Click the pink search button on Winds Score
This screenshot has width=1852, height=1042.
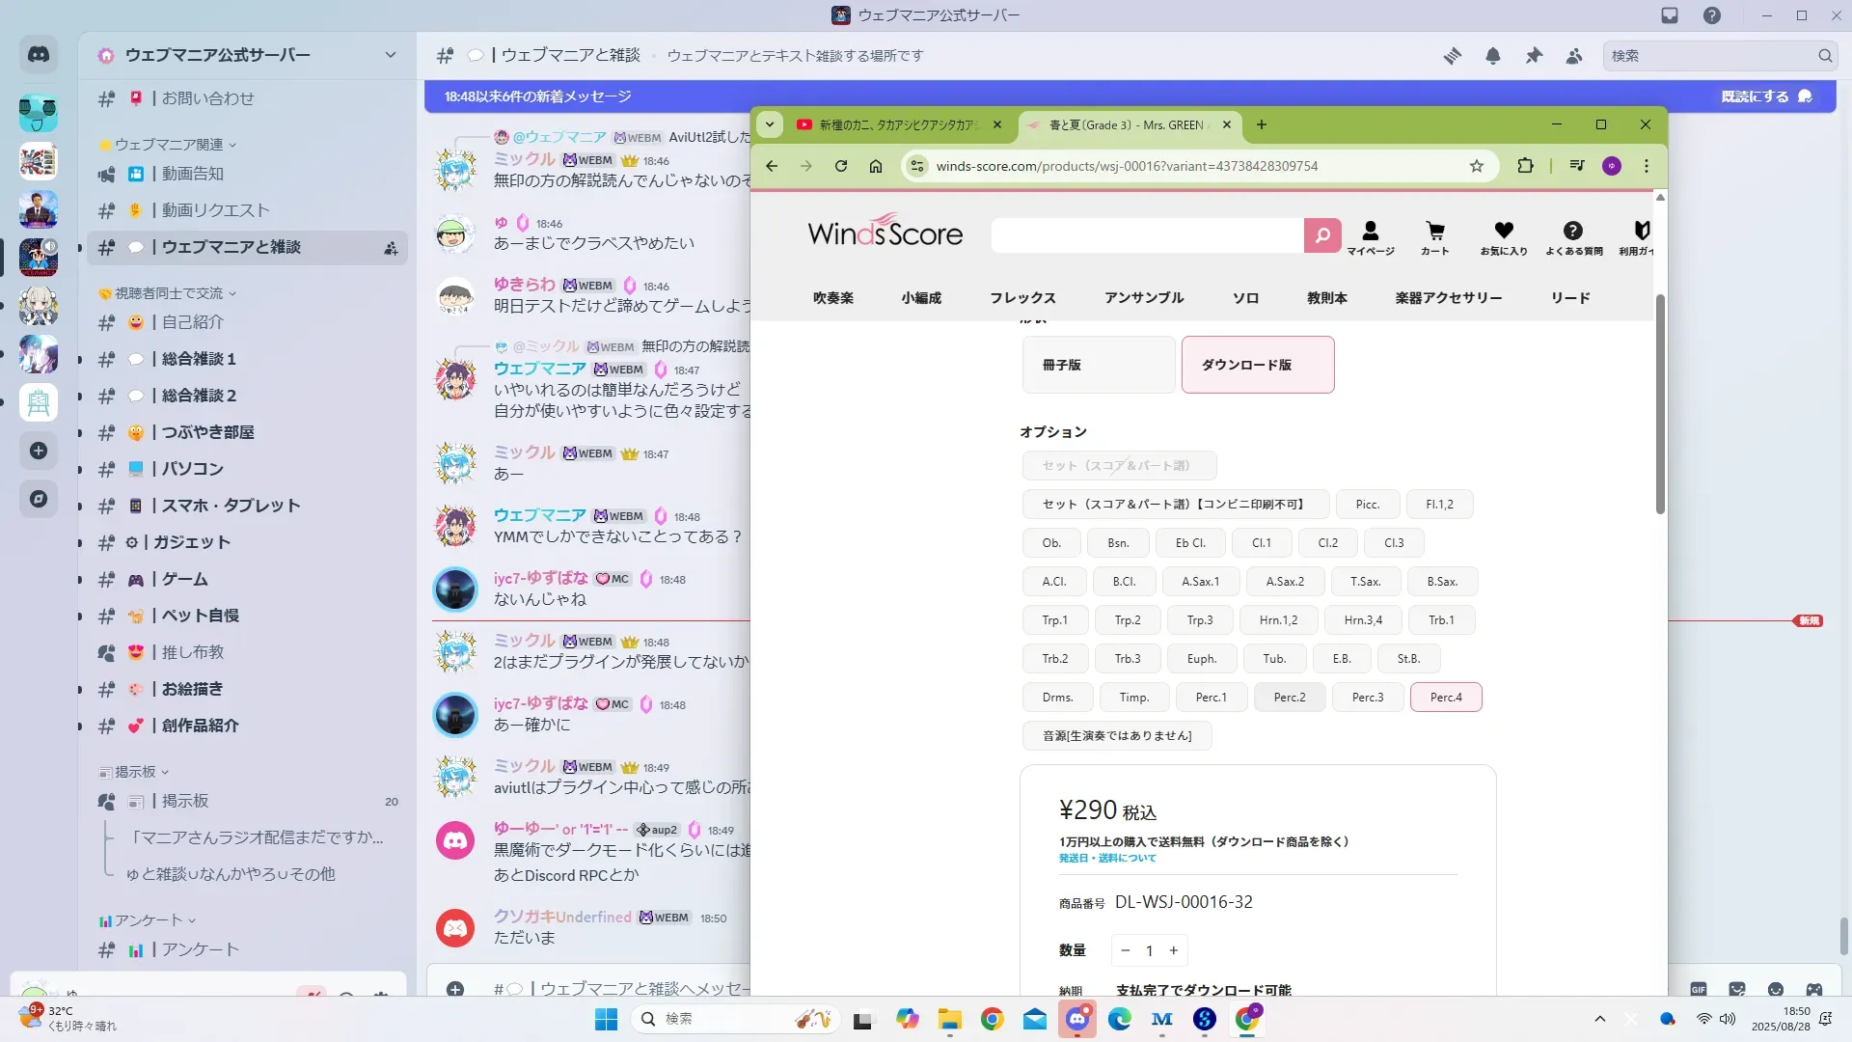(1322, 234)
